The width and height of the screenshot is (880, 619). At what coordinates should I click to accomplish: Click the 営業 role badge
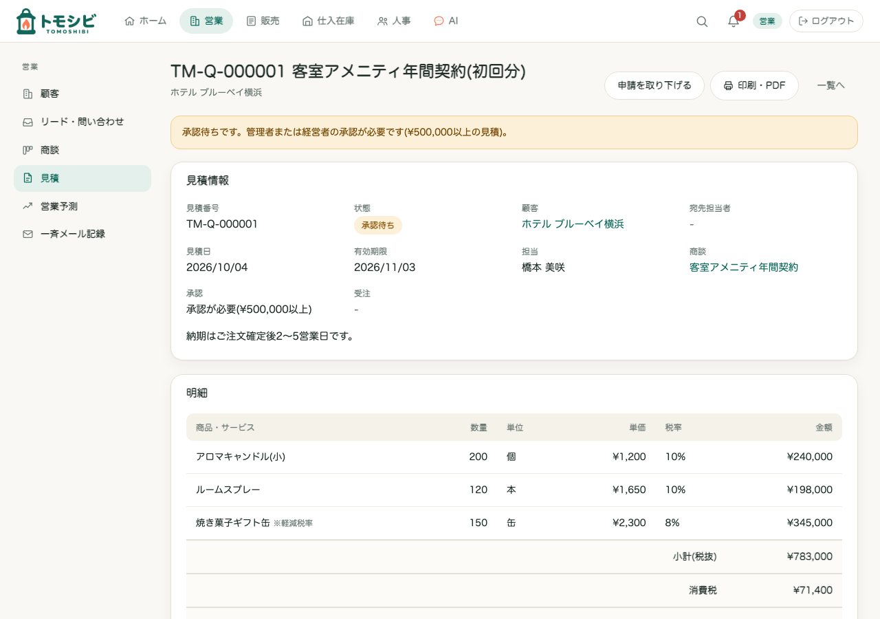pos(767,21)
